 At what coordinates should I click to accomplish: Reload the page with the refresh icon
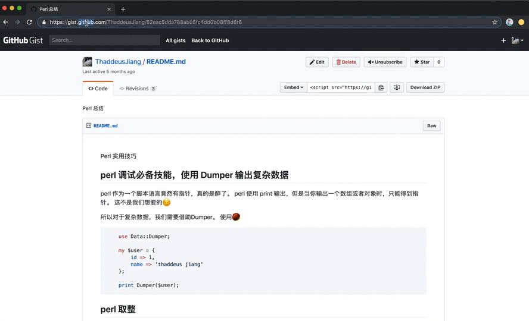[x=29, y=22]
